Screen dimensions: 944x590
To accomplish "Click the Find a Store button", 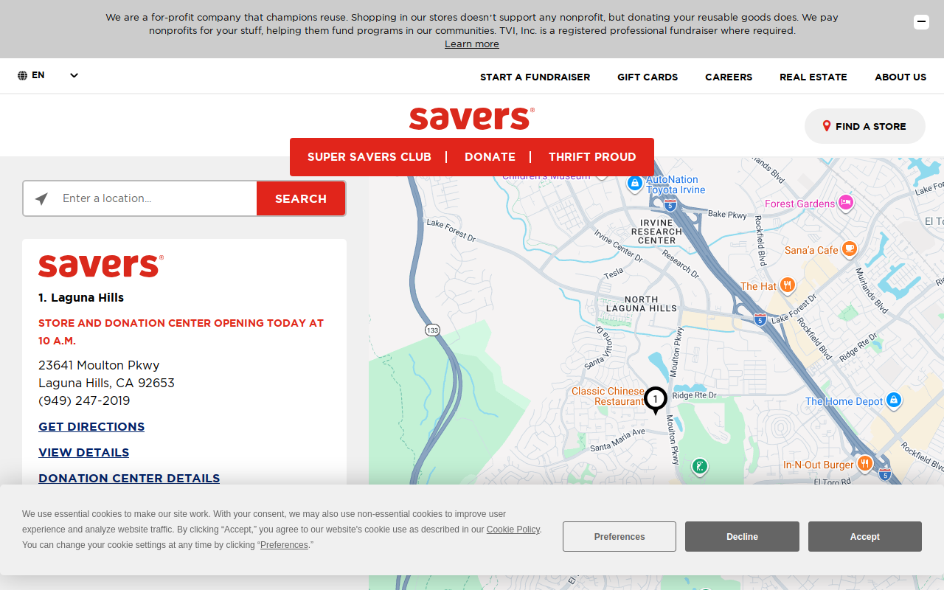I will [x=864, y=126].
